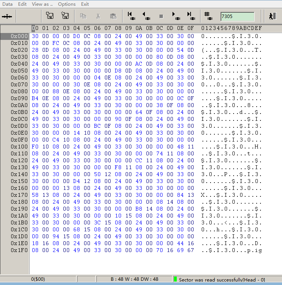Image resolution: width=282 pixels, height=285 pixels.
Task: Click byte D0 in row 0x000
Action: pos(76,36)
